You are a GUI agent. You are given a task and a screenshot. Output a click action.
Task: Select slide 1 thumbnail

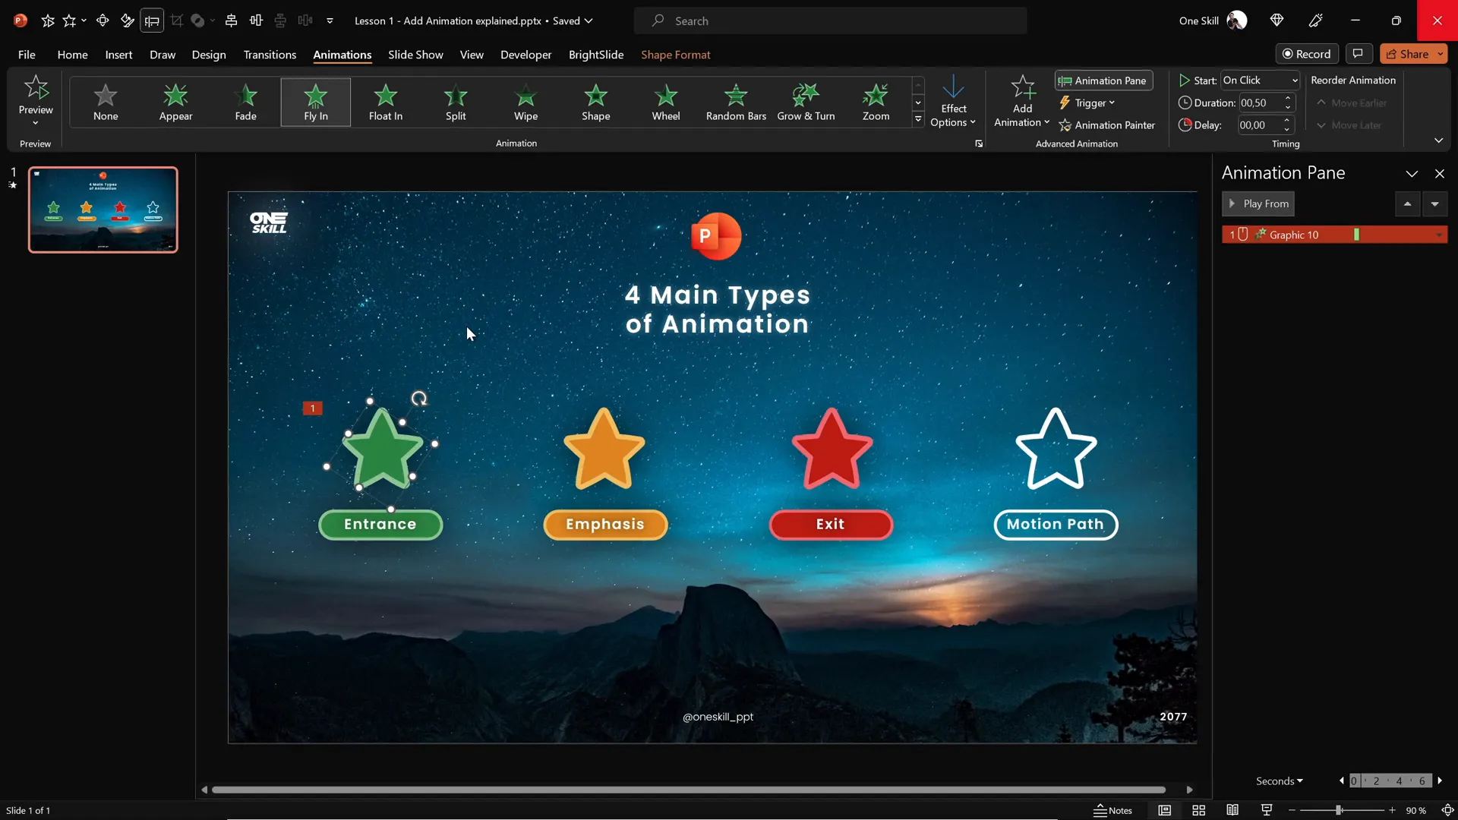pyautogui.click(x=103, y=210)
